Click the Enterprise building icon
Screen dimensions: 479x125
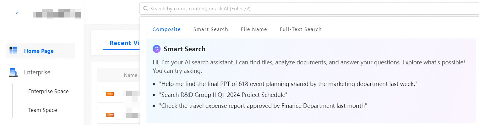point(14,72)
